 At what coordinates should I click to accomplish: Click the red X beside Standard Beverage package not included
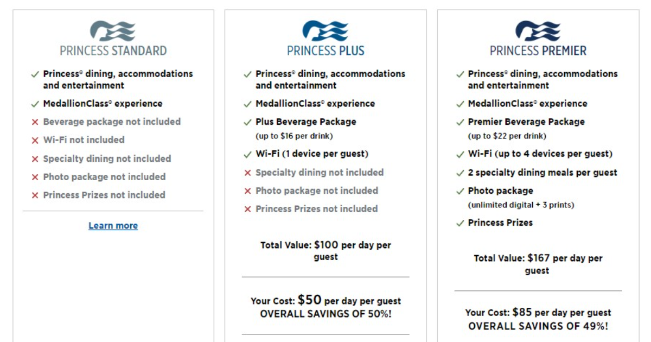35,122
